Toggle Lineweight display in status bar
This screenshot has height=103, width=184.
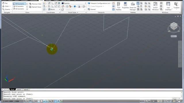coord(53,101)
